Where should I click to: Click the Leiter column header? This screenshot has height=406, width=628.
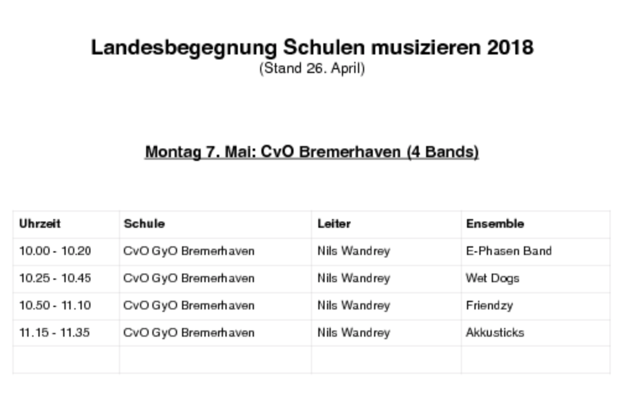(334, 223)
